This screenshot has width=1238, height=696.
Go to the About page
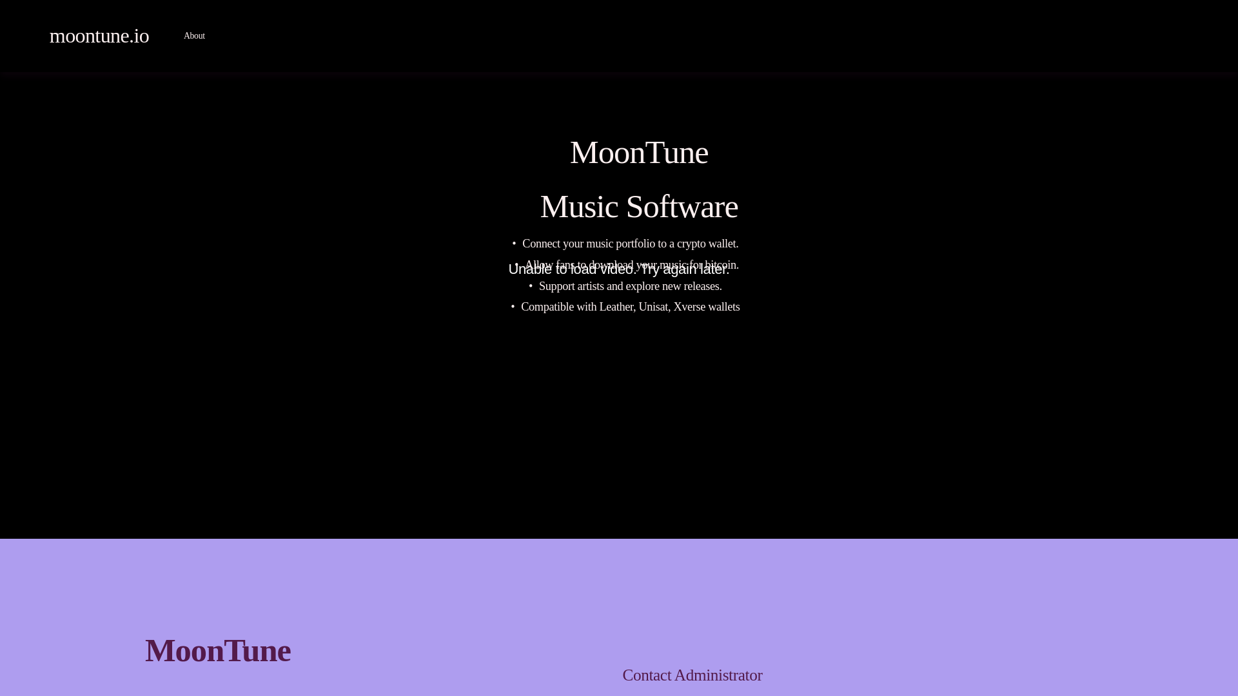(194, 36)
